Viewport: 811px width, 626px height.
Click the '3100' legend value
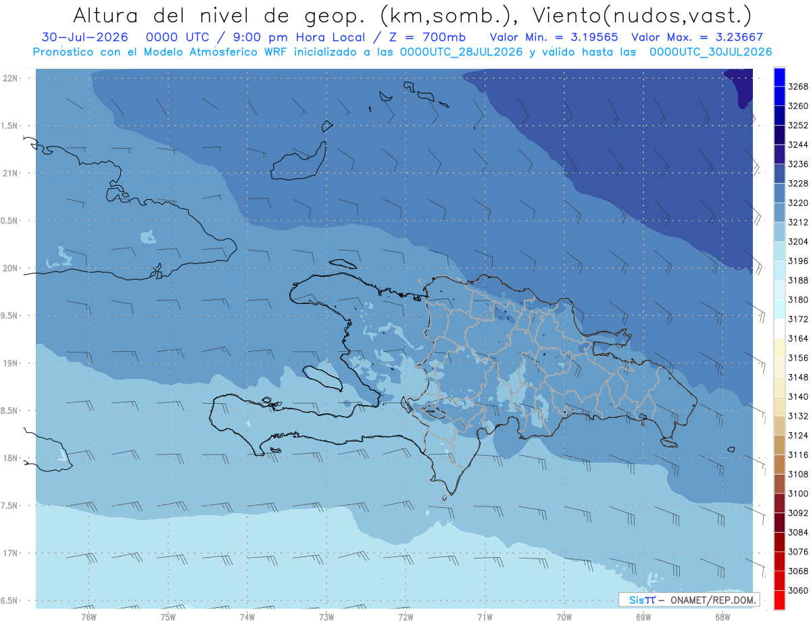[798, 494]
